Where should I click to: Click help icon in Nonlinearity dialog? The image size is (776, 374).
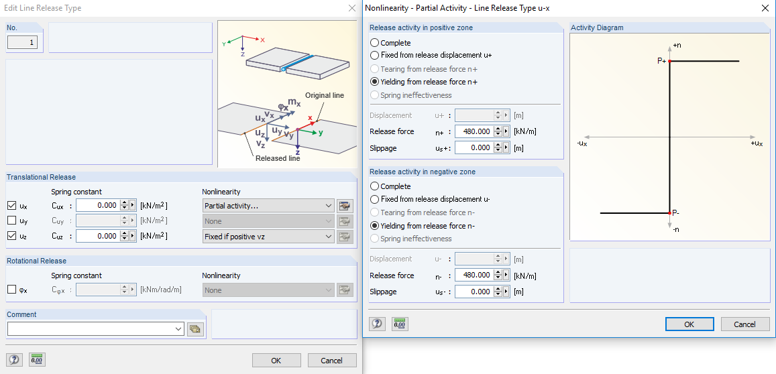378,324
